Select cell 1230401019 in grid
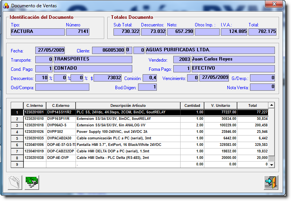The width and height of the screenshot is (291, 201). [x=35, y=151]
